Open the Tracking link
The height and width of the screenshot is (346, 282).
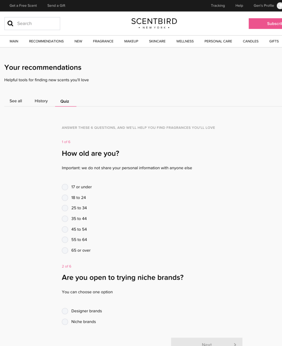pyautogui.click(x=218, y=5)
